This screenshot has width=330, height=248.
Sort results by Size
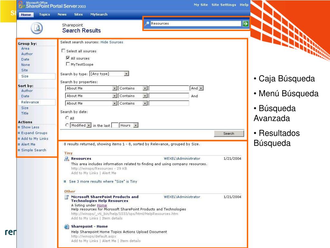[x=25, y=108]
